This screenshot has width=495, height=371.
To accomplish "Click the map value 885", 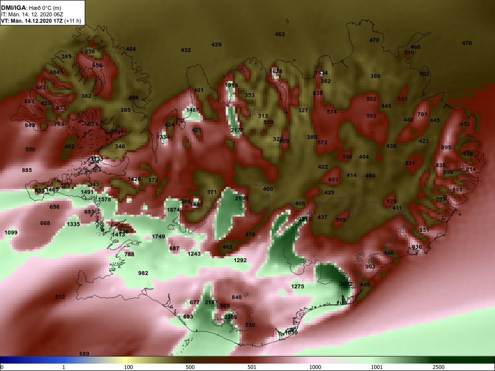I will 27,170.
